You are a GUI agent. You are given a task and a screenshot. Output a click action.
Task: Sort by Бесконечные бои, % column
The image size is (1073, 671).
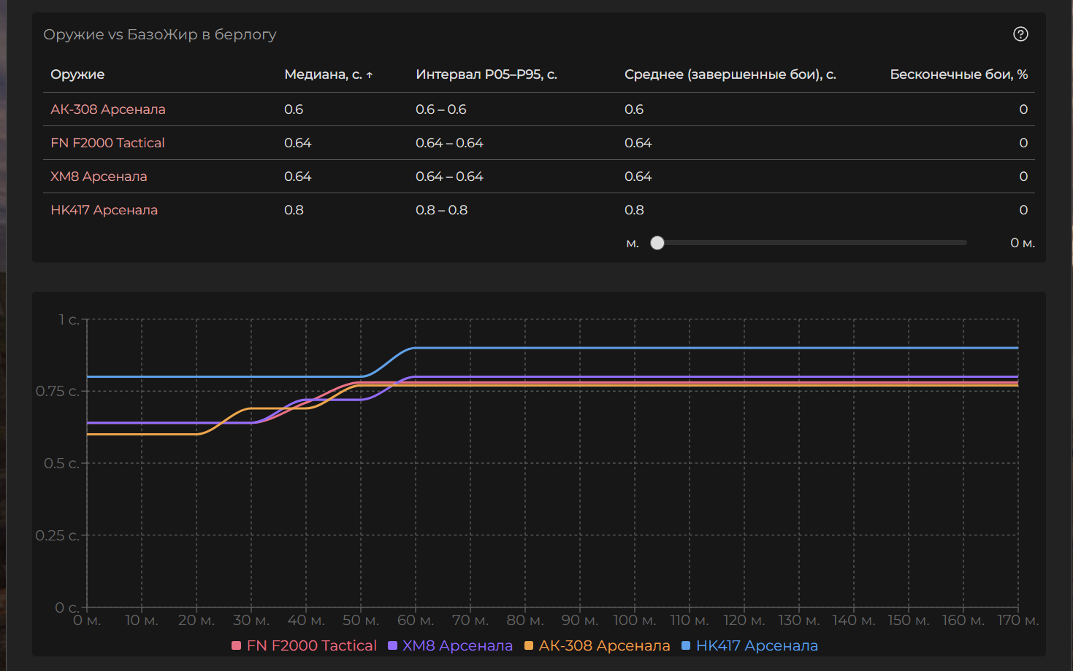(958, 74)
